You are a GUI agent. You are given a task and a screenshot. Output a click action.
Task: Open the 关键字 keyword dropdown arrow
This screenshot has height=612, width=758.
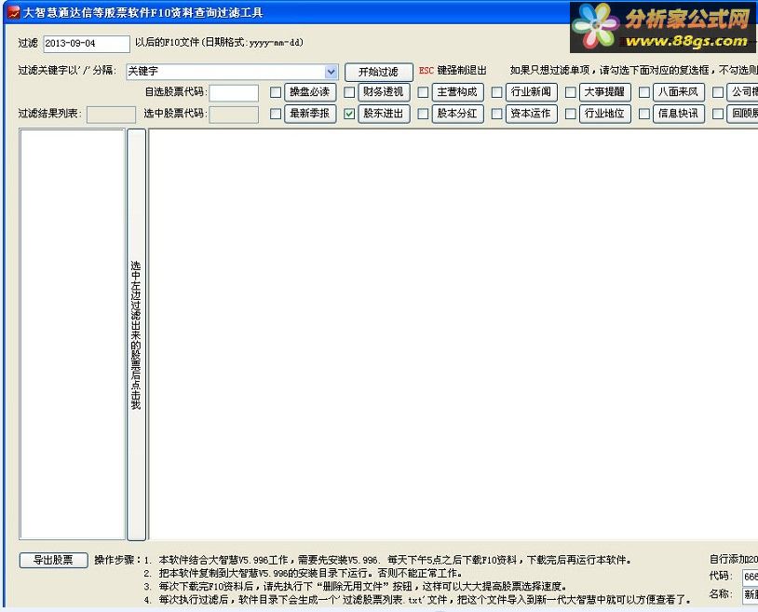[x=332, y=72]
